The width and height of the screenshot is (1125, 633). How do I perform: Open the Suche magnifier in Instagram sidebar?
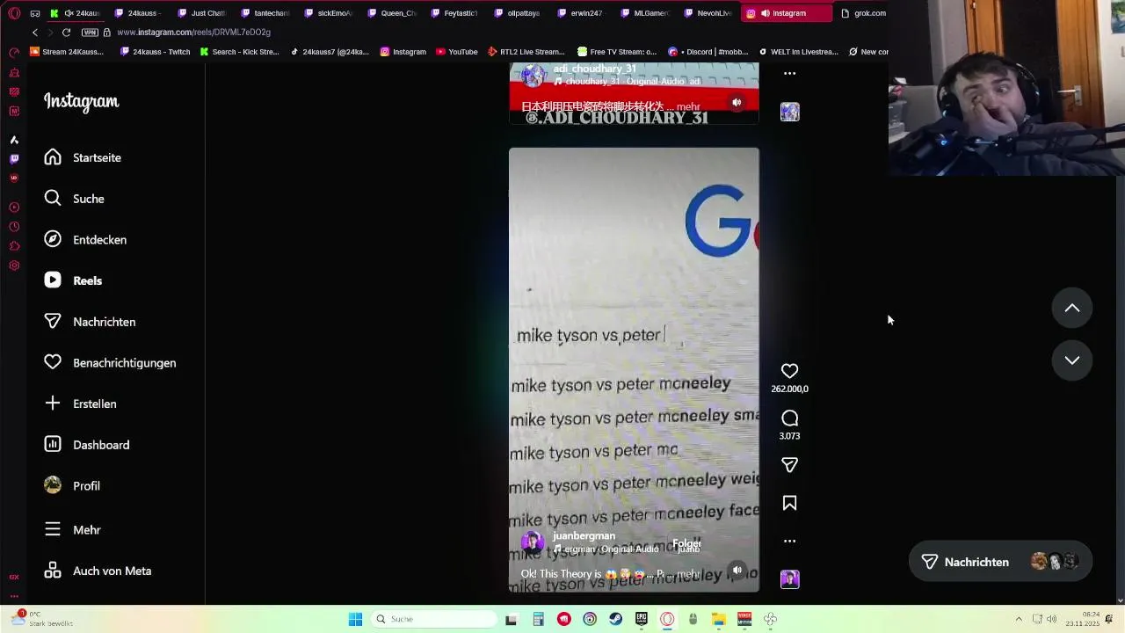click(53, 199)
